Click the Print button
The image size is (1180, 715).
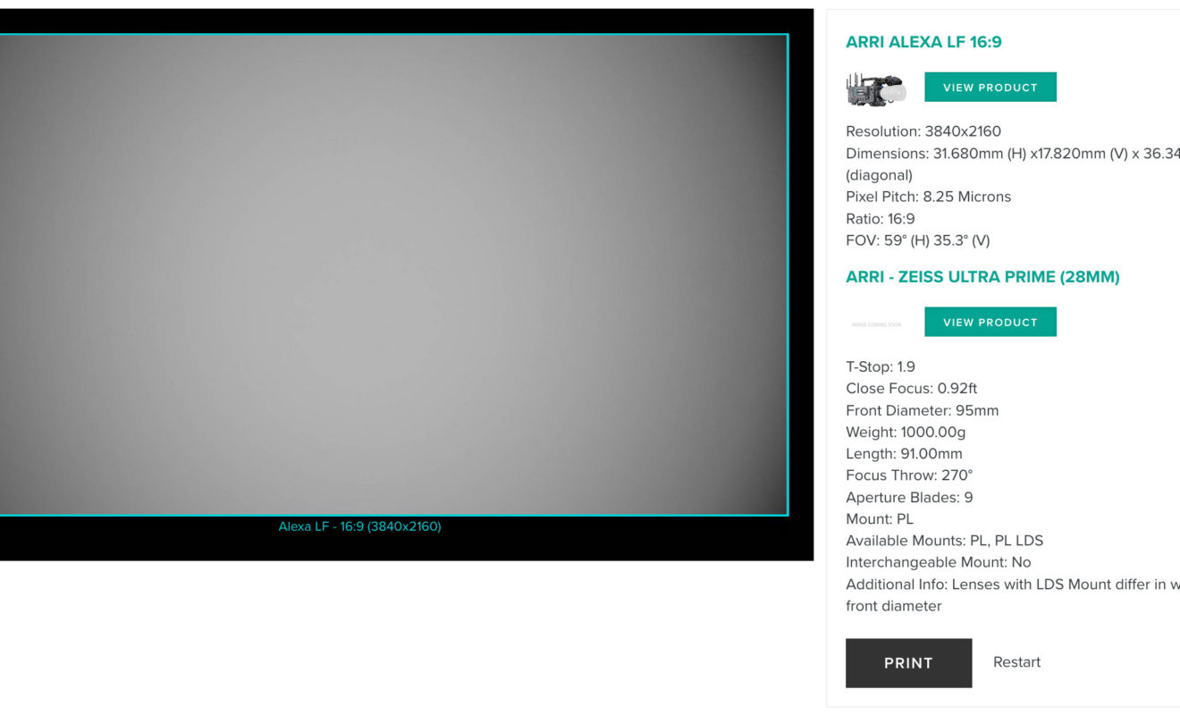[x=908, y=663]
